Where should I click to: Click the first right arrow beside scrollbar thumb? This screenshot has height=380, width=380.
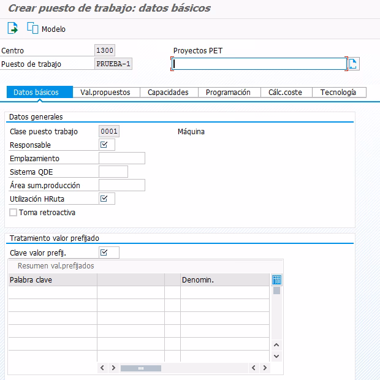[113, 368]
